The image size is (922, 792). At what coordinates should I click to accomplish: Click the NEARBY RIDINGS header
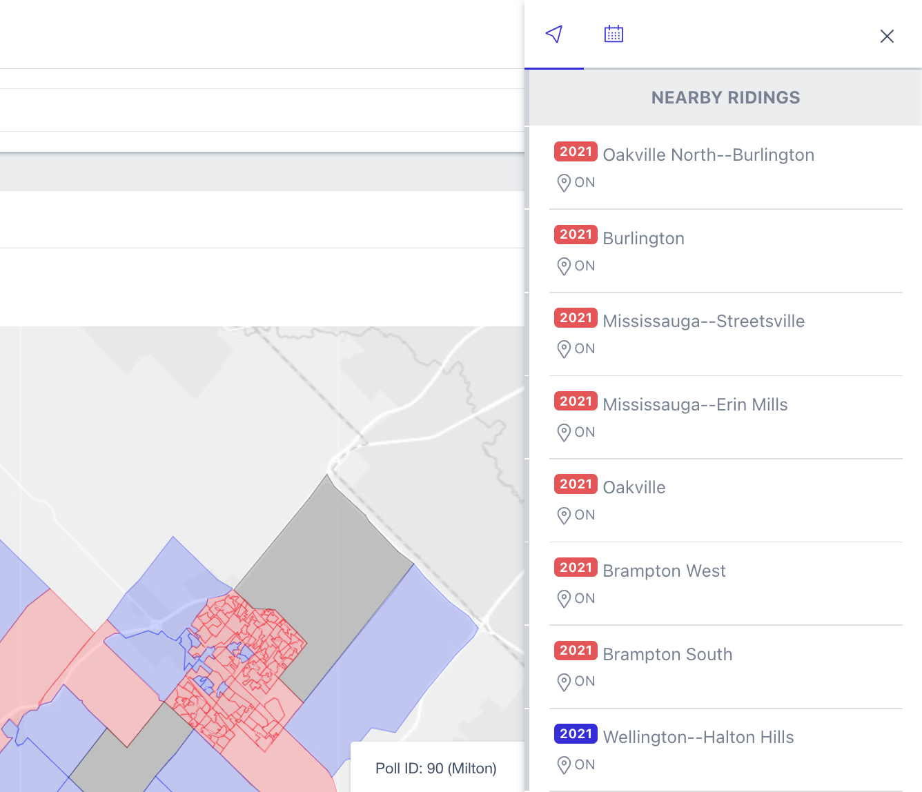click(x=725, y=97)
